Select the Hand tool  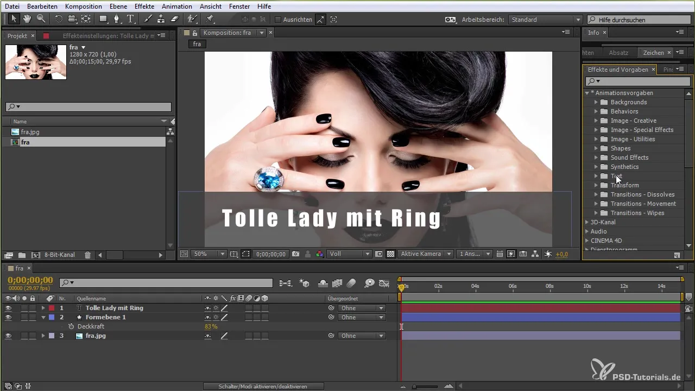point(27,19)
